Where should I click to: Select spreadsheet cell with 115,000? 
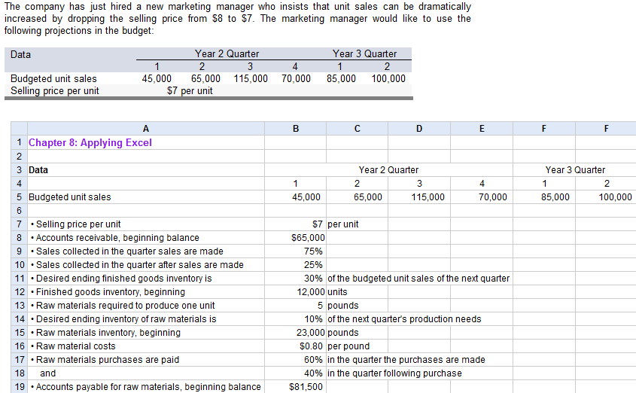coord(419,197)
